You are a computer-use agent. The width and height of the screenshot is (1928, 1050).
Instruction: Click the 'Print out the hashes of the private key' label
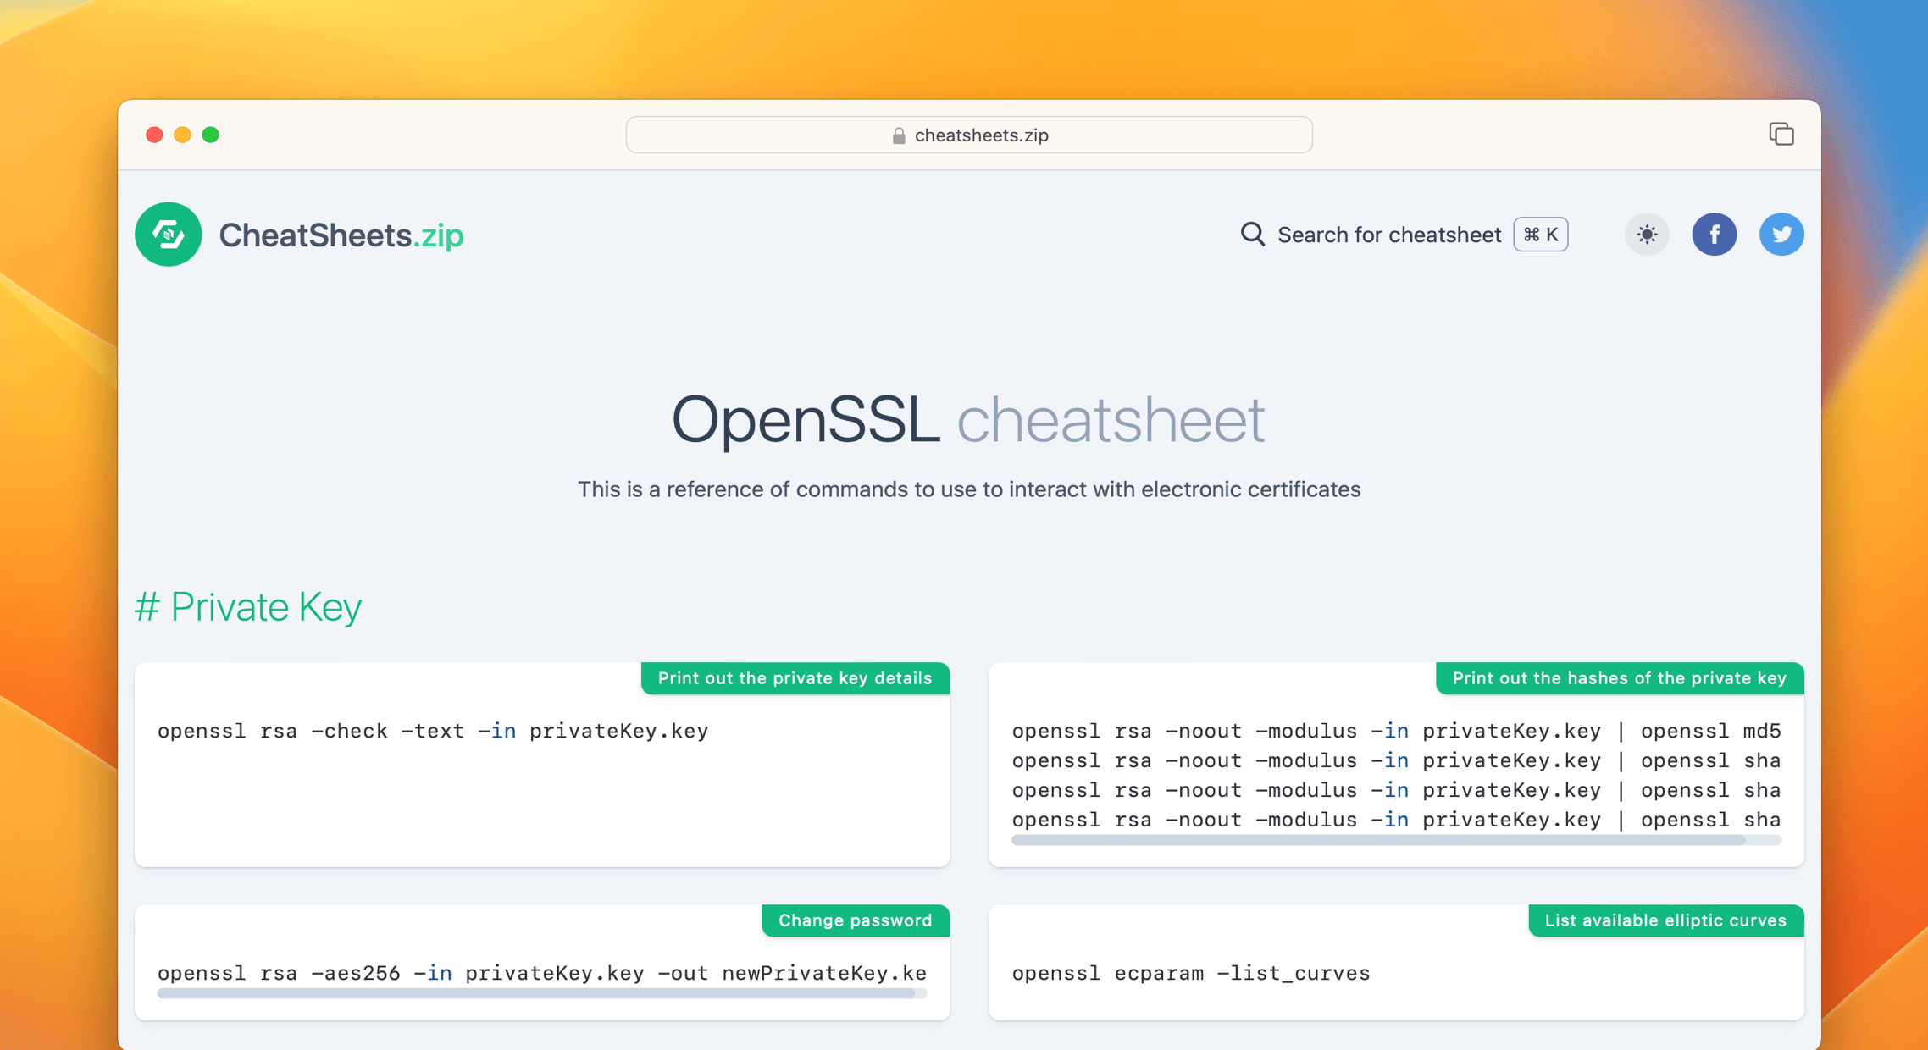click(x=1619, y=677)
